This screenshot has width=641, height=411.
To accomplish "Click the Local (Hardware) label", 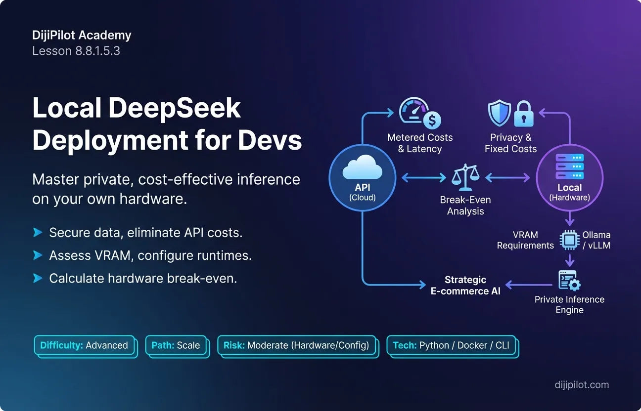I will pos(569,192).
